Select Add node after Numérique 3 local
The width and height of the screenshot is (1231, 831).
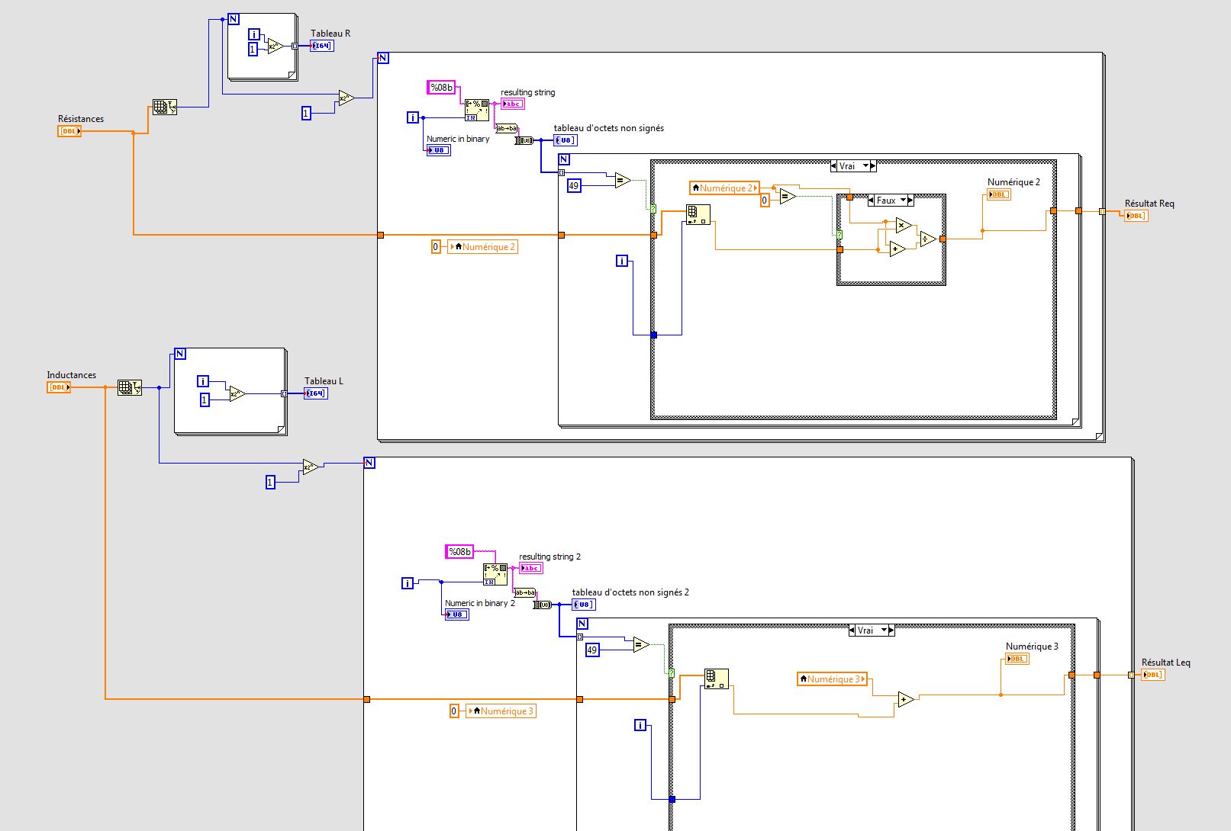(906, 699)
